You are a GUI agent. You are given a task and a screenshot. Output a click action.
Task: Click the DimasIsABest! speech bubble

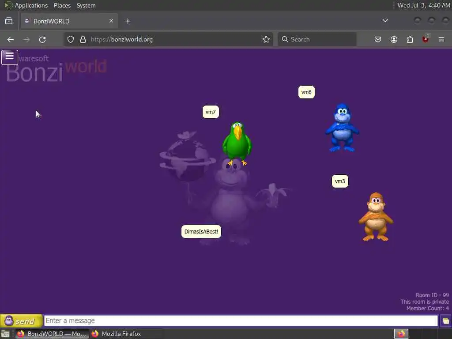point(201,231)
